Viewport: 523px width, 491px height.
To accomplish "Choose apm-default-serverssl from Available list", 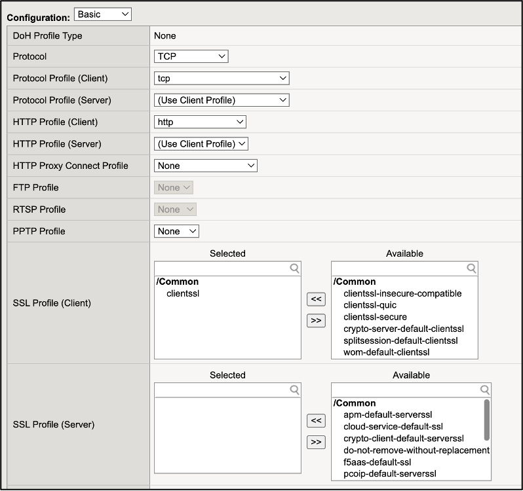I will 387,414.
